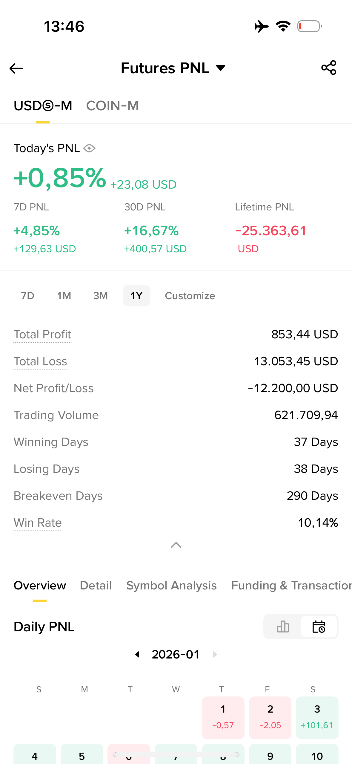Open the Detail tab
Viewport: 352px width, 764px height.
[x=96, y=585]
